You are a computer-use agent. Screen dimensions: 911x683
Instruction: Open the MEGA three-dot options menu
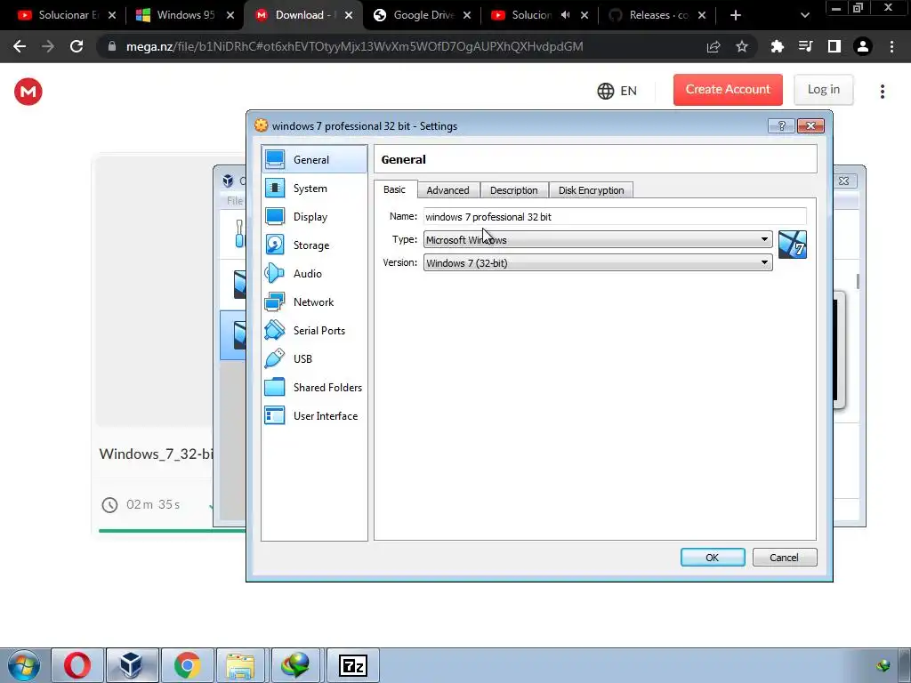[x=882, y=92]
